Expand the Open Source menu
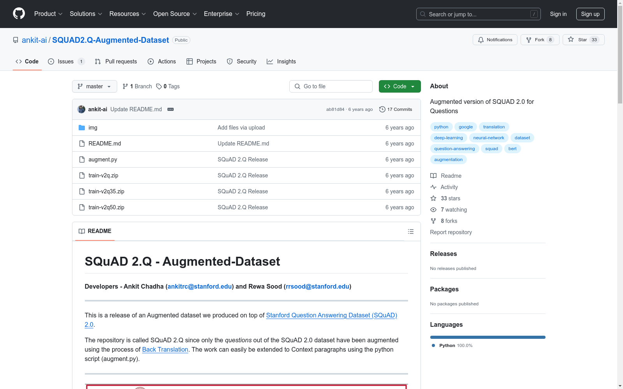Viewport: 623px width, 389px height. [175, 14]
